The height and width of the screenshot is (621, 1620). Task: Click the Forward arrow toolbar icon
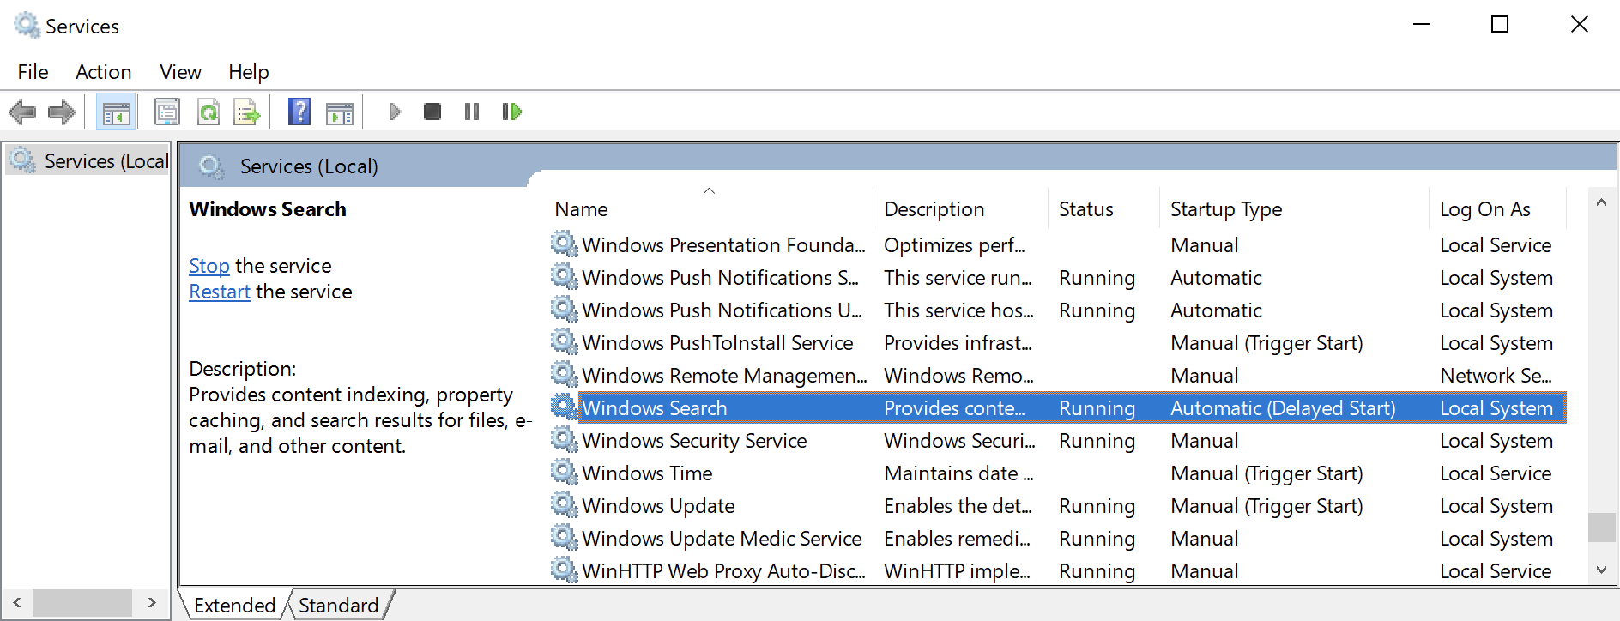pos(62,112)
